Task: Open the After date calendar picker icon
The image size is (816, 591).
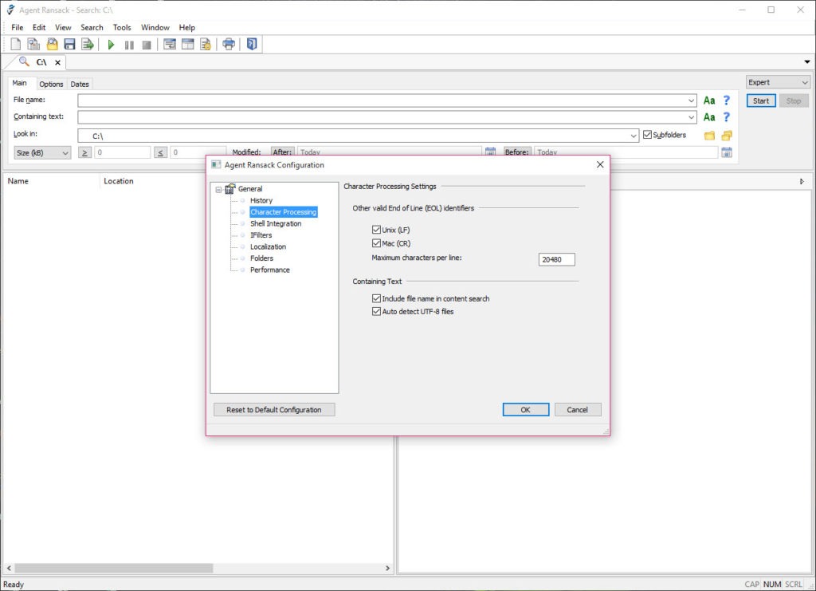Action: click(490, 152)
